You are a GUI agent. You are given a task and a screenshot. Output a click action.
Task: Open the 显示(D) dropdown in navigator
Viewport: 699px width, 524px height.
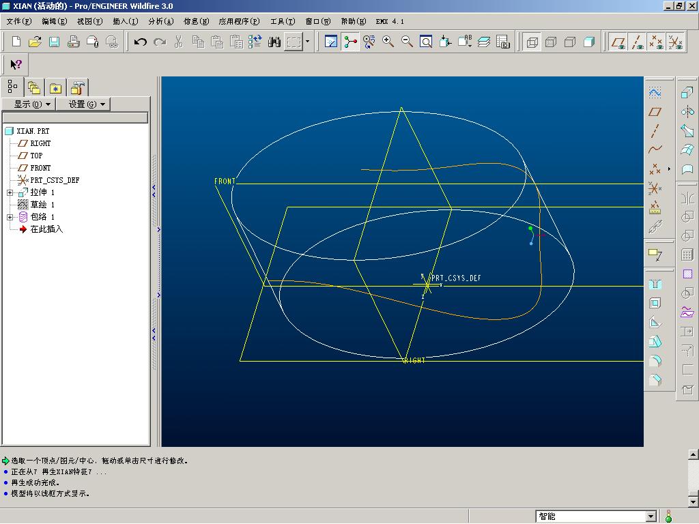point(29,104)
